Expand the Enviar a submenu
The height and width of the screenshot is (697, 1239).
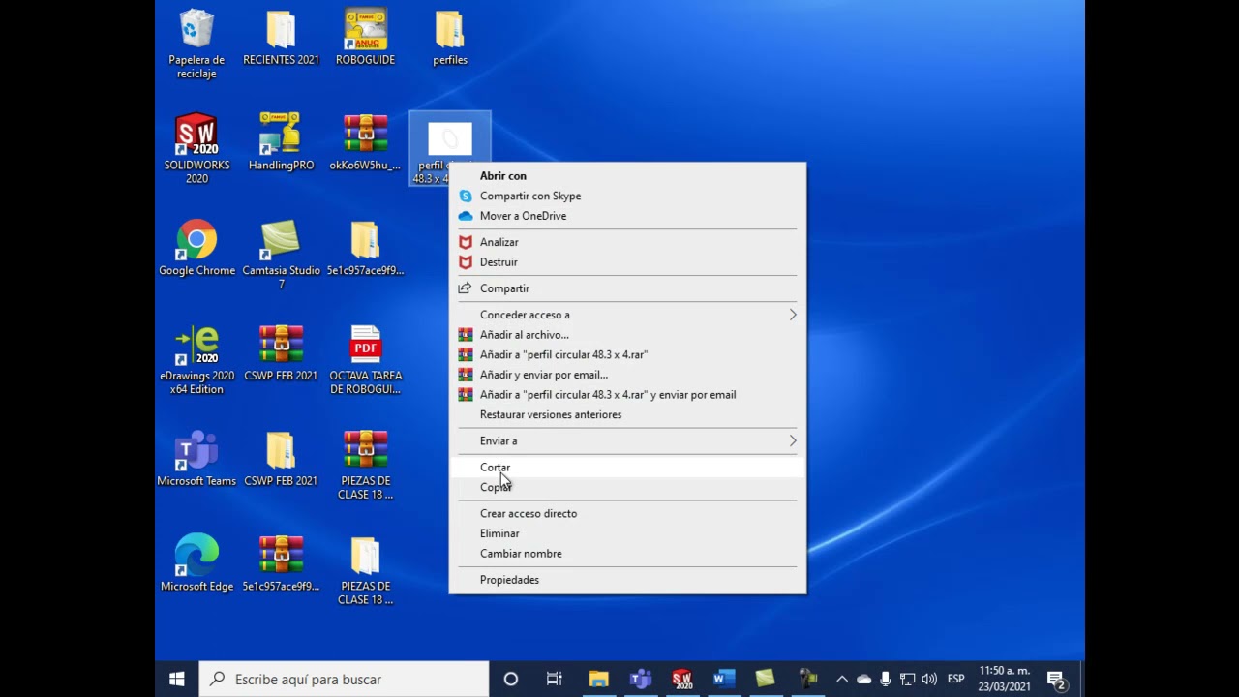pyautogui.click(x=627, y=440)
